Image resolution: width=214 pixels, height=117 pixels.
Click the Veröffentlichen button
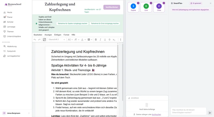(x=112, y=7)
